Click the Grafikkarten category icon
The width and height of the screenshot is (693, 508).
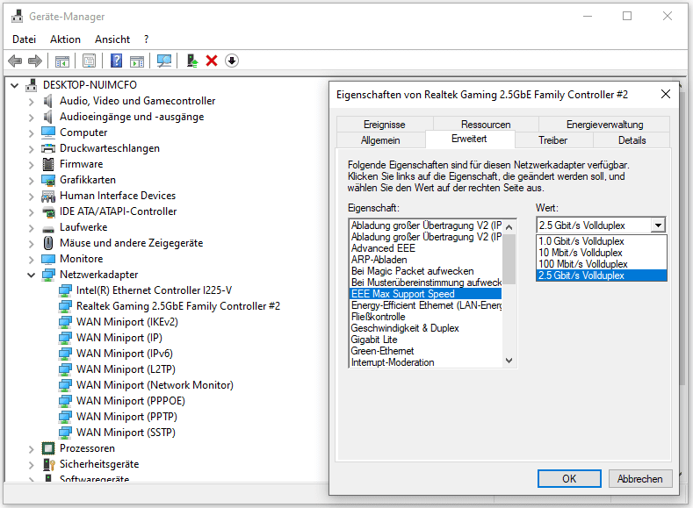click(x=48, y=180)
